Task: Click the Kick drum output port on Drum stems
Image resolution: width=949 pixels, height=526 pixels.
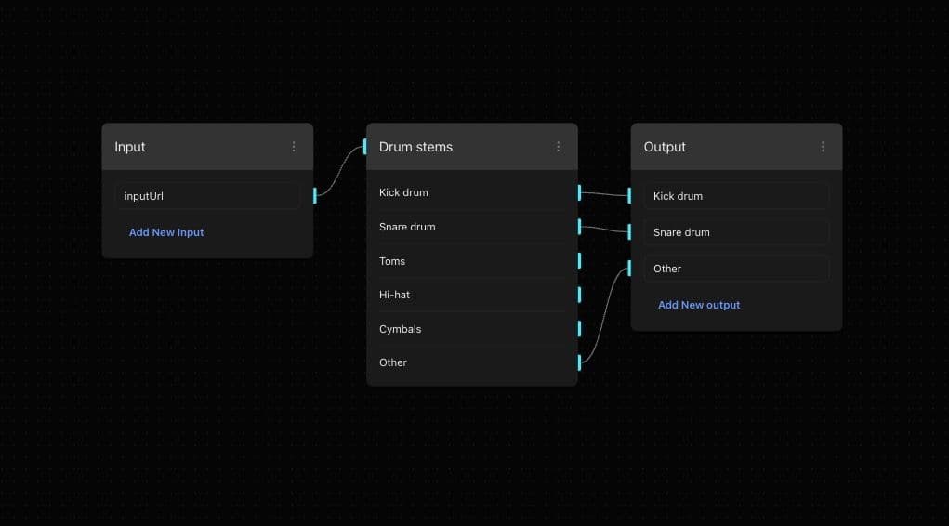Action: click(579, 192)
